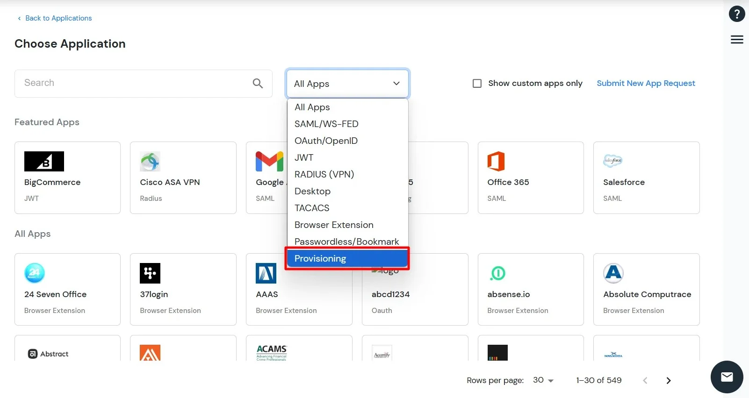Click the Accertify app logo
Screen dimensions: 749x398
pos(382,353)
